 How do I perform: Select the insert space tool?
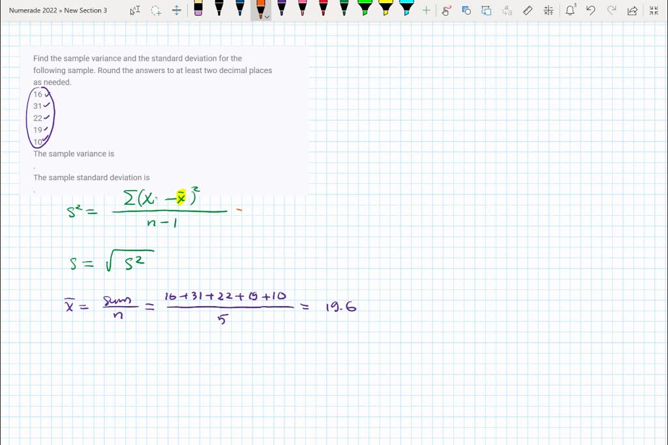tap(176, 10)
